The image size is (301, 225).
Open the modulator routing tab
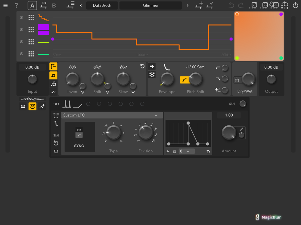(x=56, y=104)
